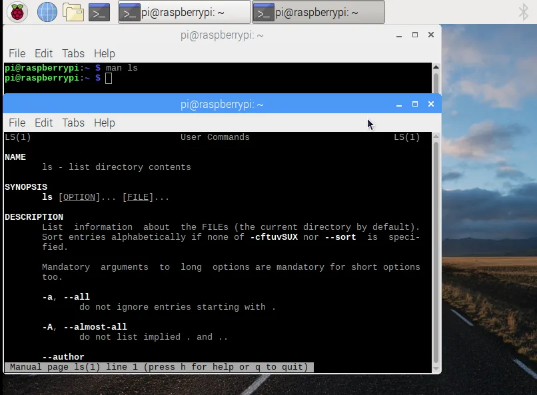
Task: Switch to the first terminal taskbar button
Action: [184, 12]
